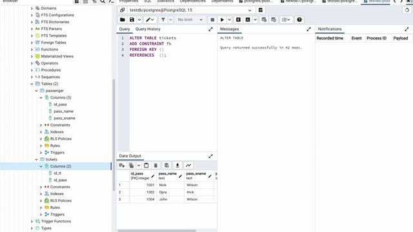The width and height of the screenshot is (413, 232).
Task: Click the Rollback transaction icon
Action: pos(274,20)
